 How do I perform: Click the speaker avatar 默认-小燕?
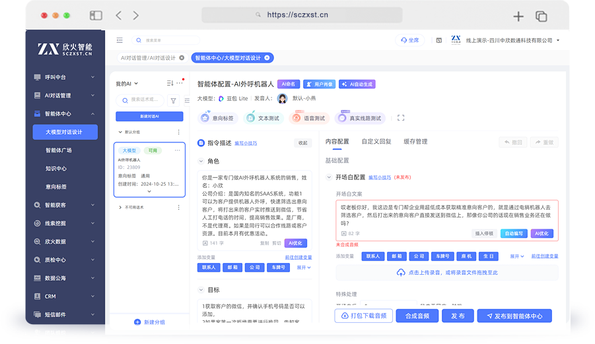[x=282, y=98]
